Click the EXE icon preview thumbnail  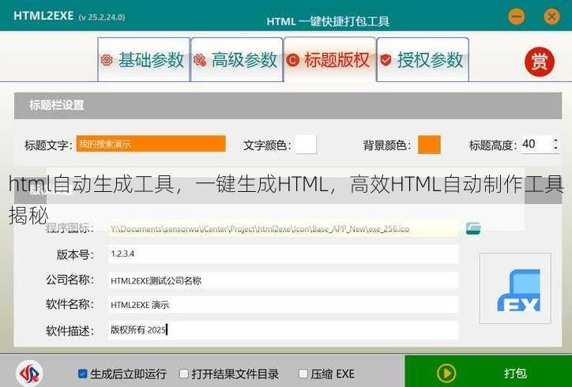[x=515, y=288]
